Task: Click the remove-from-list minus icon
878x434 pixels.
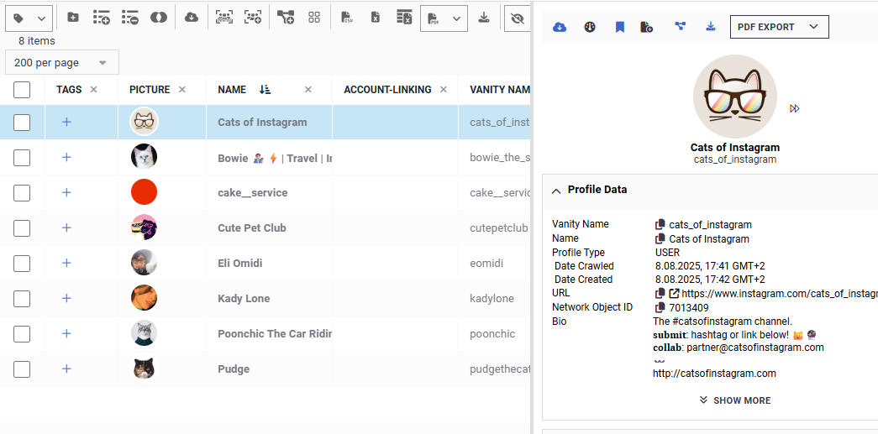Action: coord(130,18)
